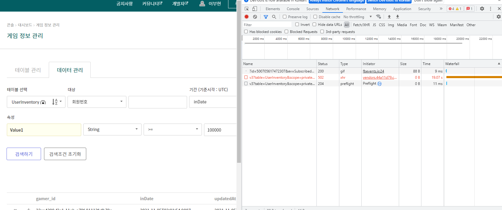Open the inDate period dropdown
Viewport: 502px width, 210px height.
pos(213,102)
